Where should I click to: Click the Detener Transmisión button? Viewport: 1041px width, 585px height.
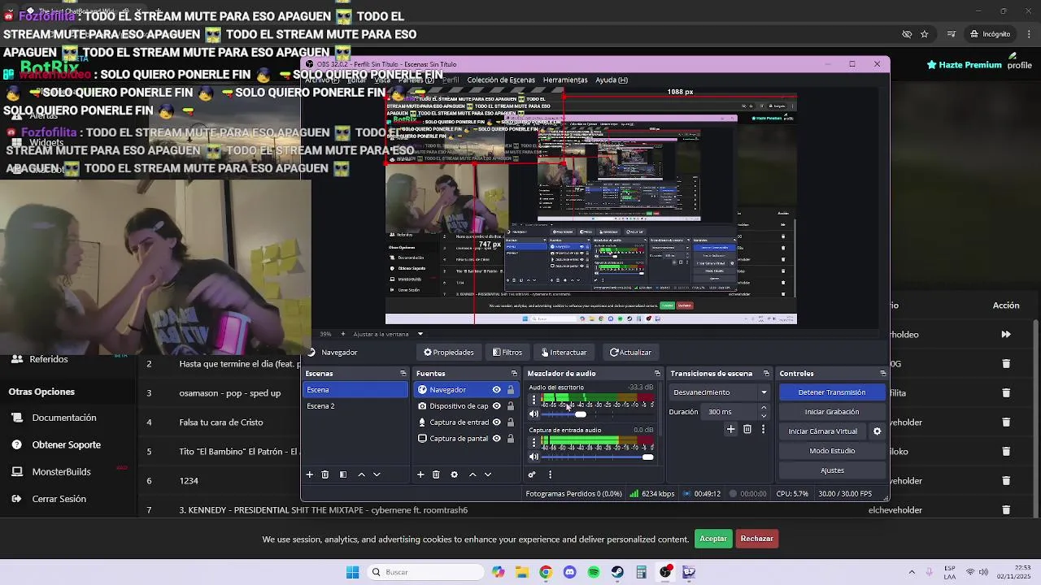[x=831, y=392]
